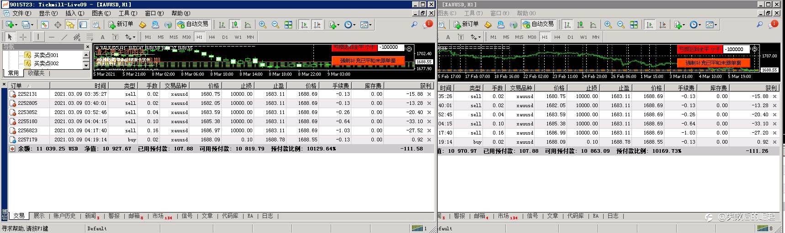Select the vertical line tool in left window
Screen dimensions: 785x233
tap(38, 37)
